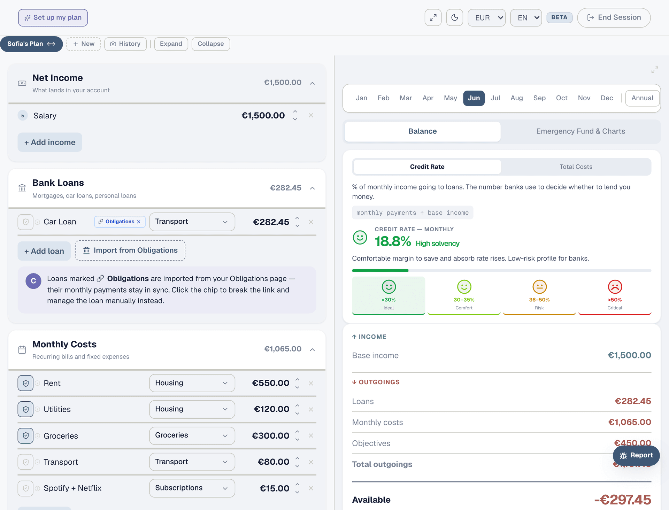Screen dimensions: 669x510
Task: Click the 30–35% Comfort smiley card
Action: click(x=464, y=295)
